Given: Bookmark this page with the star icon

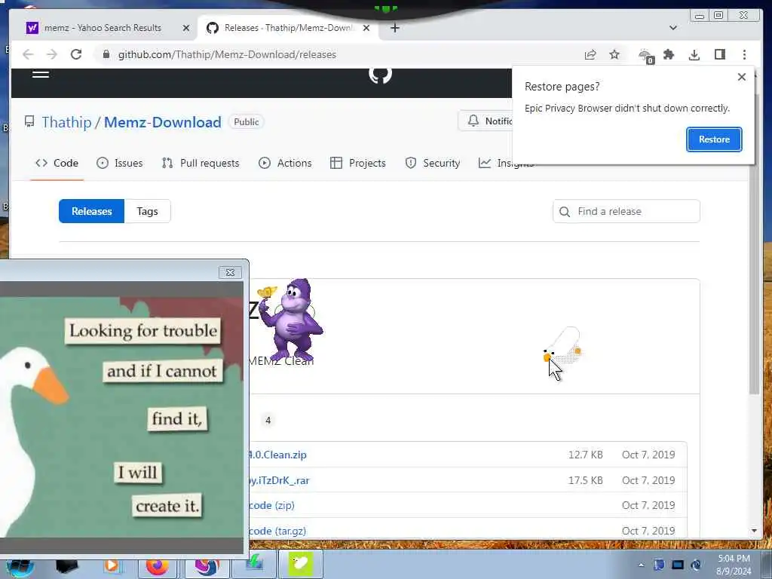Looking at the screenshot, I should pos(614,54).
